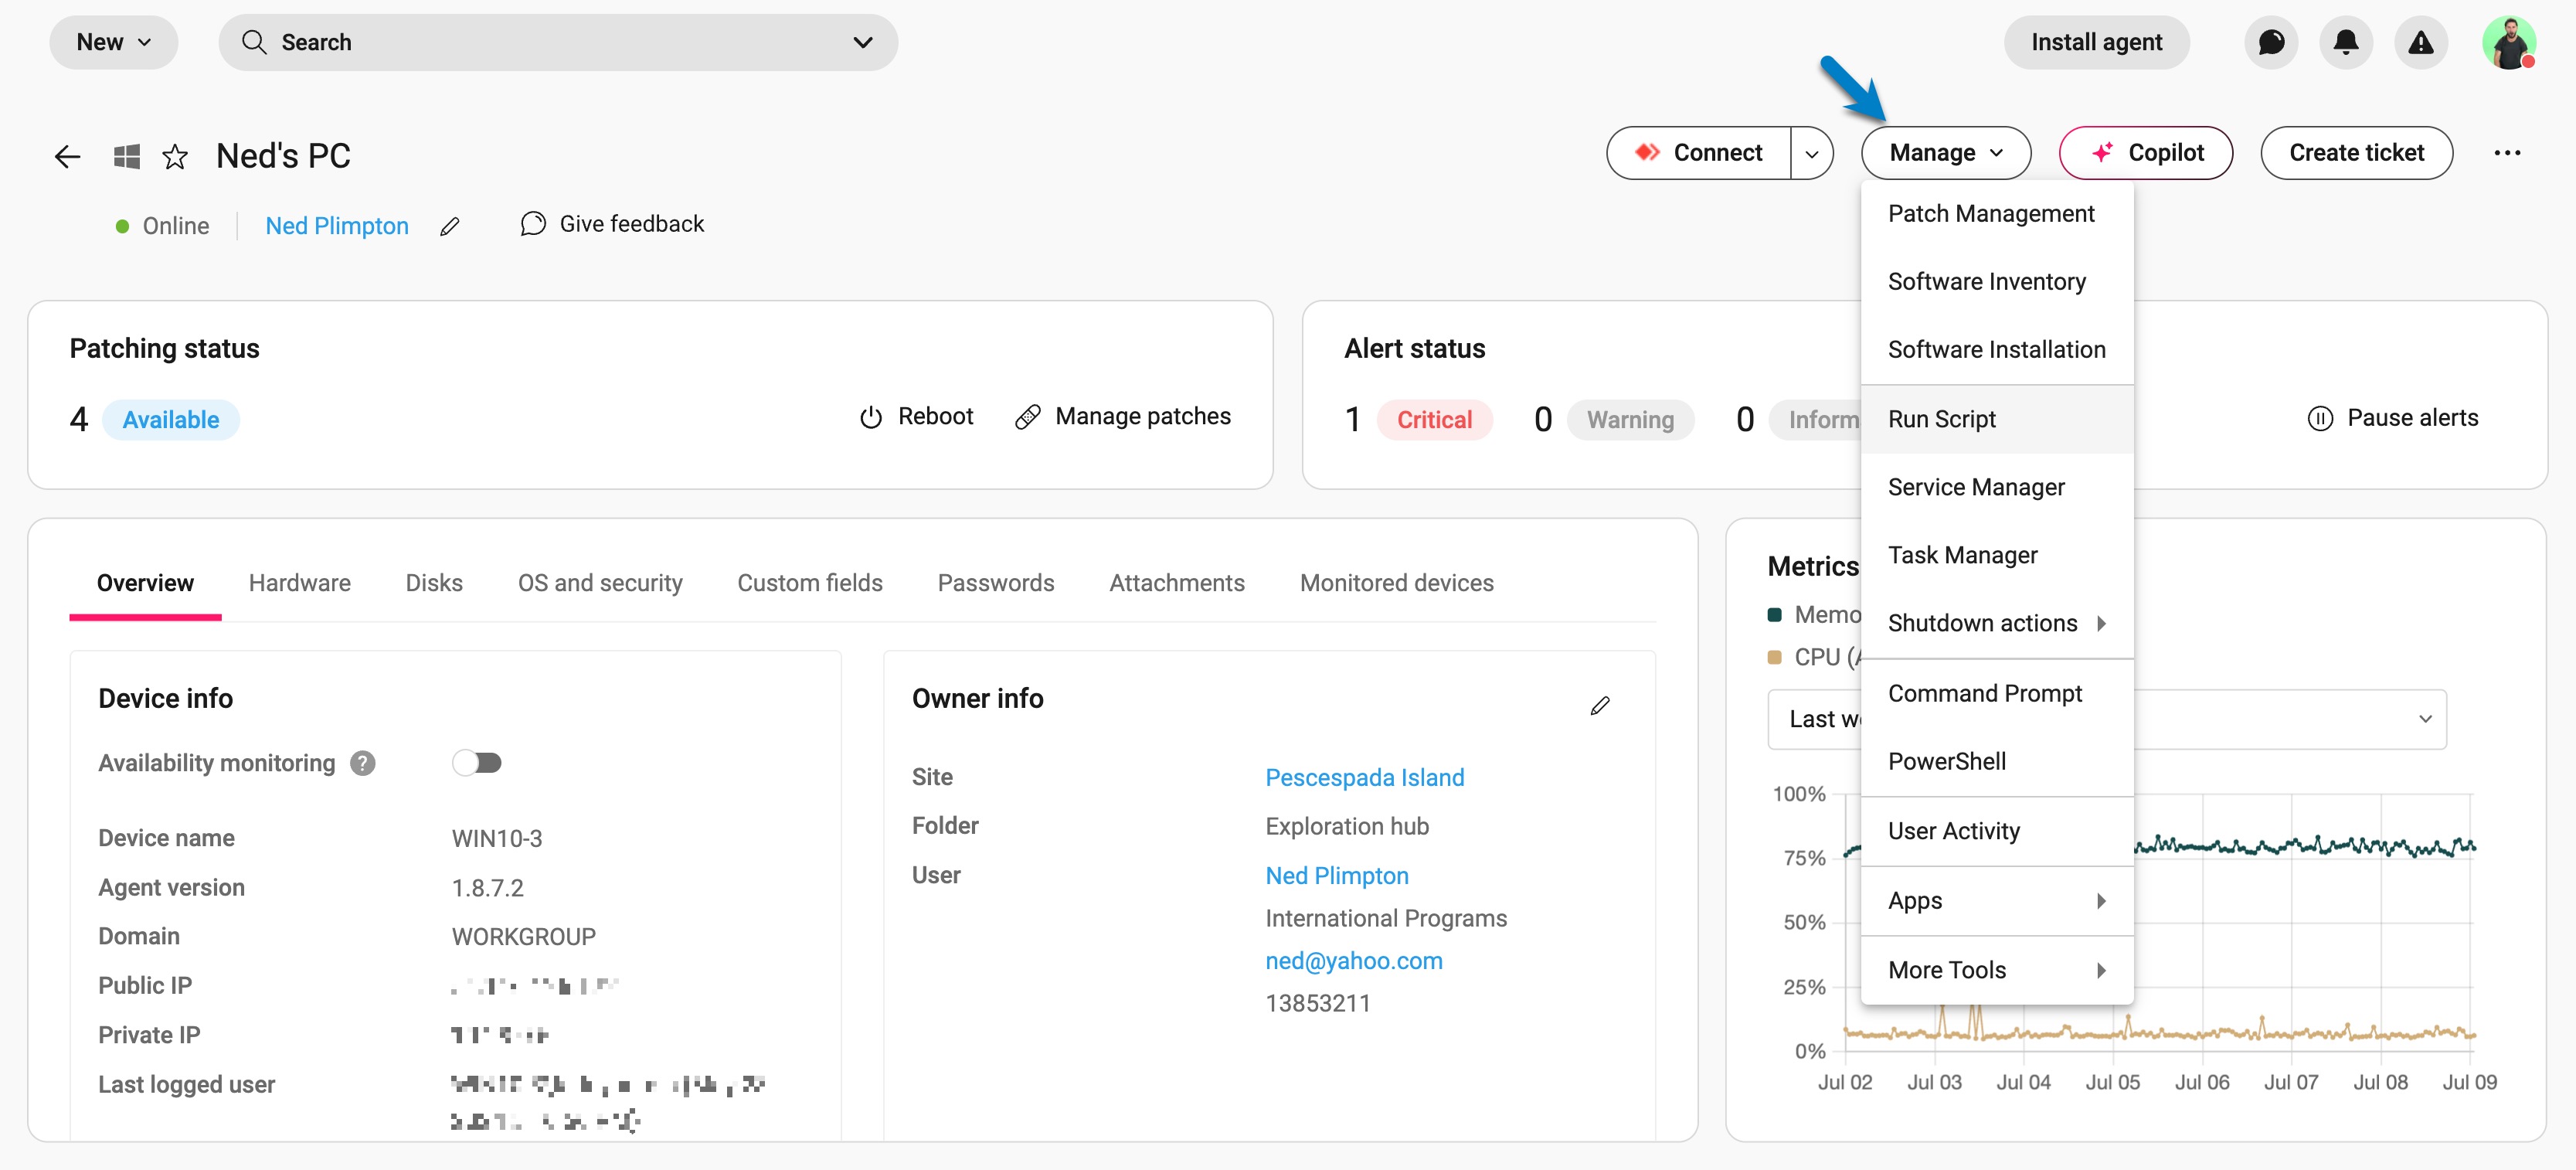Screen dimensions: 2576x1170
Task: Click the Give feedback speech bubble icon
Action: click(533, 224)
